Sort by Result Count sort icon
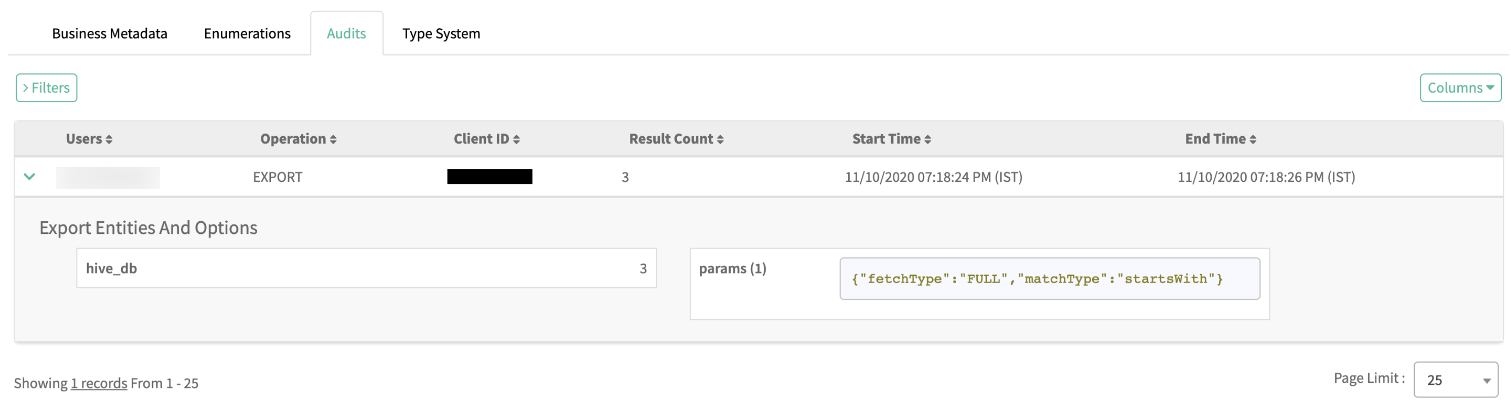This screenshot has width=1511, height=404. (x=720, y=140)
